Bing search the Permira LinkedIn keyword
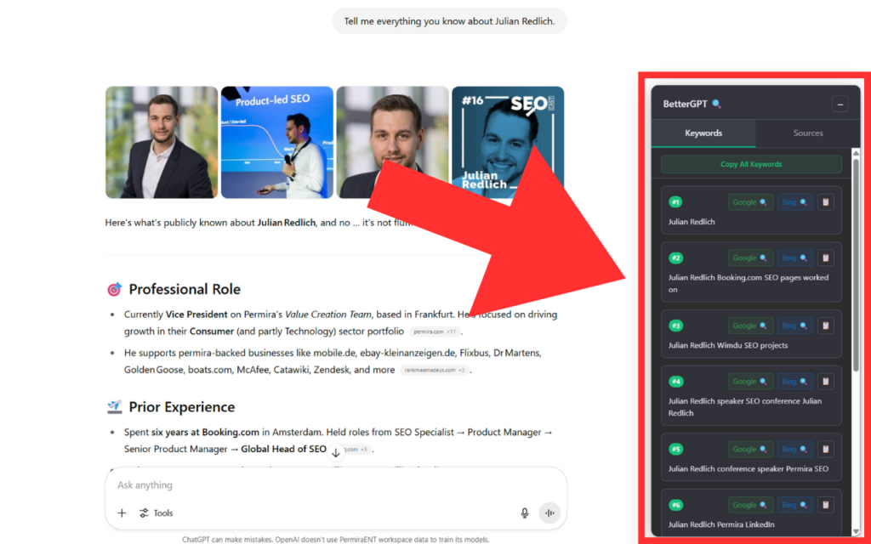 pyautogui.click(x=795, y=505)
